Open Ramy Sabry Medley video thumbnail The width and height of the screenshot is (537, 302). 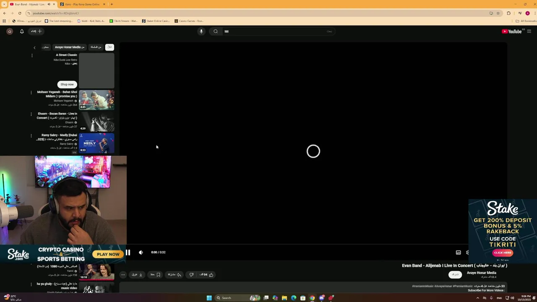coord(96,143)
